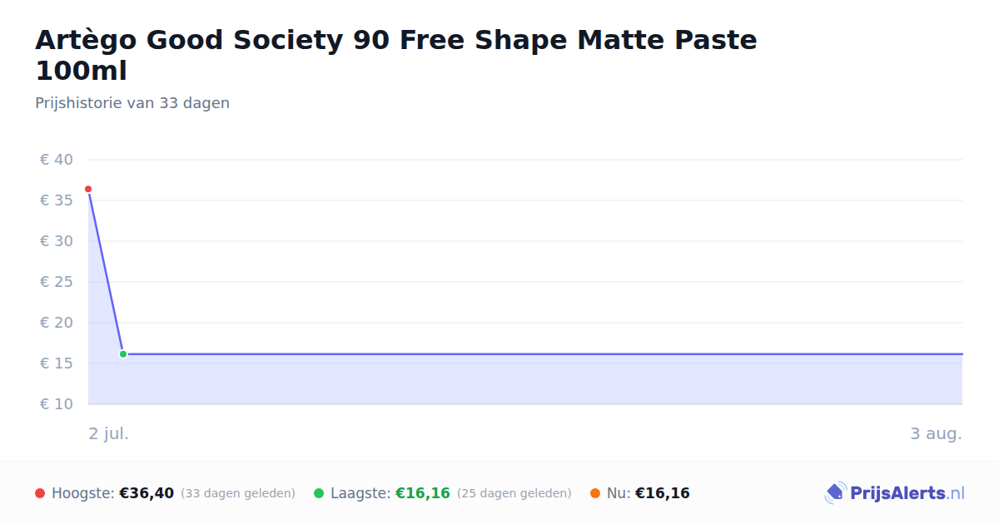The height and width of the screenshot is (524, 999).
Task: Click the 2 jul. date axis label
Action: click(109, 433)
